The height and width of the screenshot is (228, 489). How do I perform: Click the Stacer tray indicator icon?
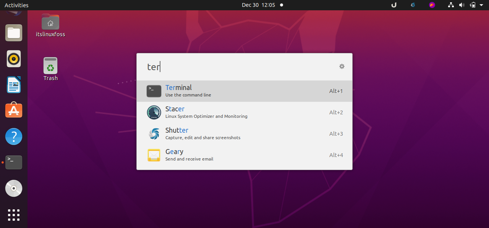coord(413,5)
